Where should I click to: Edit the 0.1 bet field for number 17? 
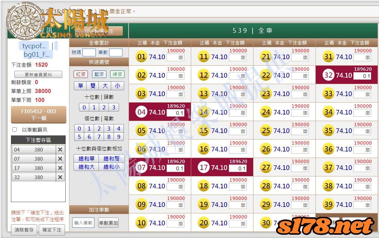point(238,168)
